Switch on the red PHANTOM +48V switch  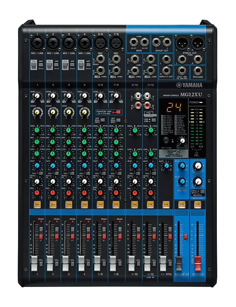(x=118, y=112)
